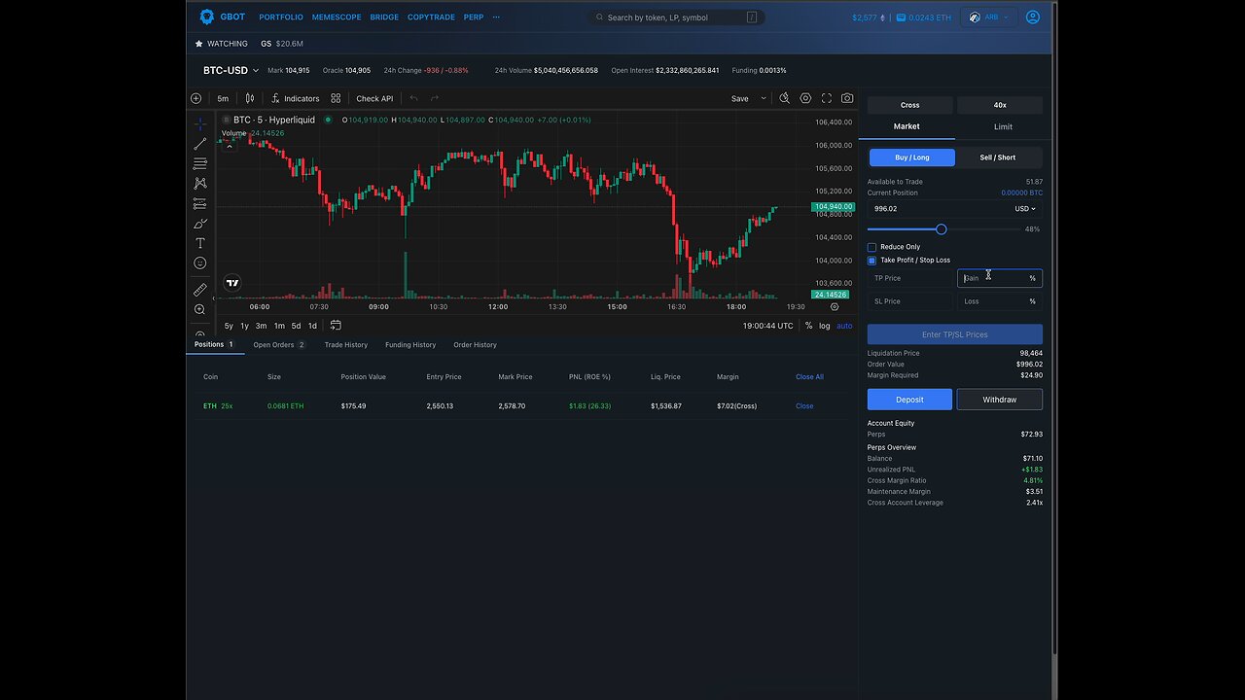The image size is (1245, 700).
Task: Change order currency with USD dropdown
Action: (1025, 208)
